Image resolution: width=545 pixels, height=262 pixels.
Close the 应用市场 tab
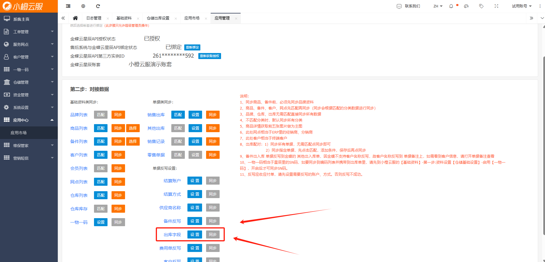point(206,18)
